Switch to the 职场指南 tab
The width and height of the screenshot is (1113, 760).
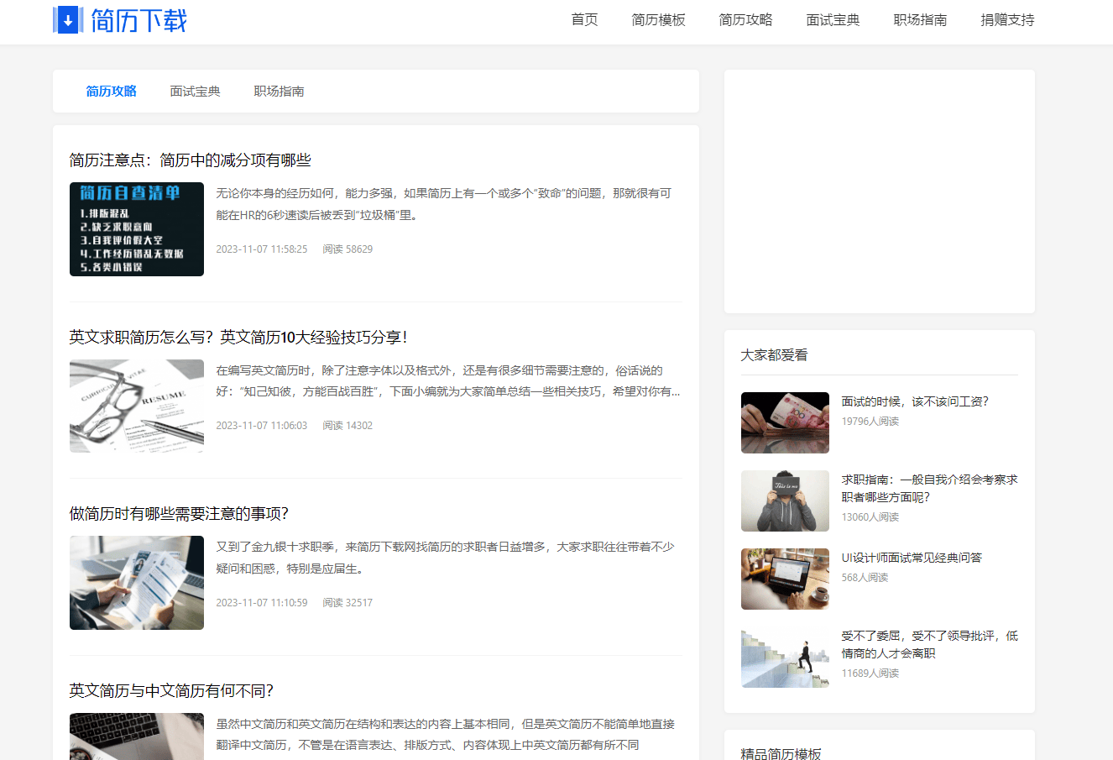coord(278,91)
